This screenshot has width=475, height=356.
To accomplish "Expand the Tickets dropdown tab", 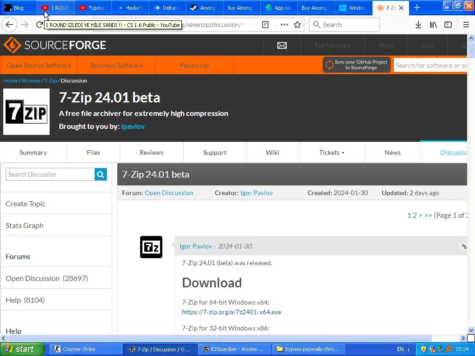I will point(332,153).
